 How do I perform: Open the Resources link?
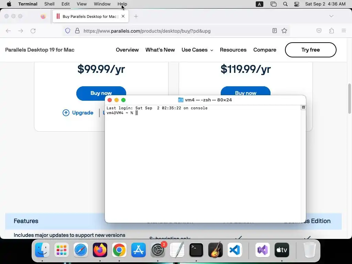(233, 50)
